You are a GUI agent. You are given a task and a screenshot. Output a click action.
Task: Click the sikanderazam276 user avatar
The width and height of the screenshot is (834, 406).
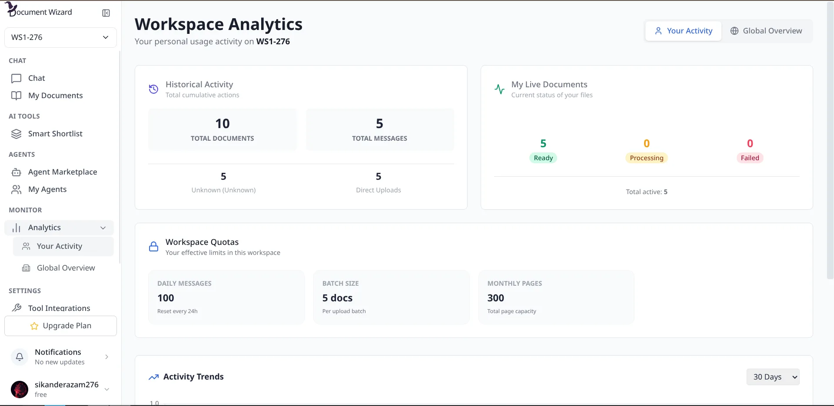(20, 389)
